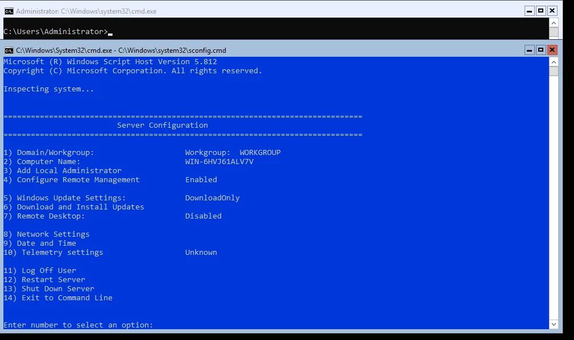Screen dimensions: 574x340
Task: Click scroll up arrow in sconfig window
Action: pos(554,62)
